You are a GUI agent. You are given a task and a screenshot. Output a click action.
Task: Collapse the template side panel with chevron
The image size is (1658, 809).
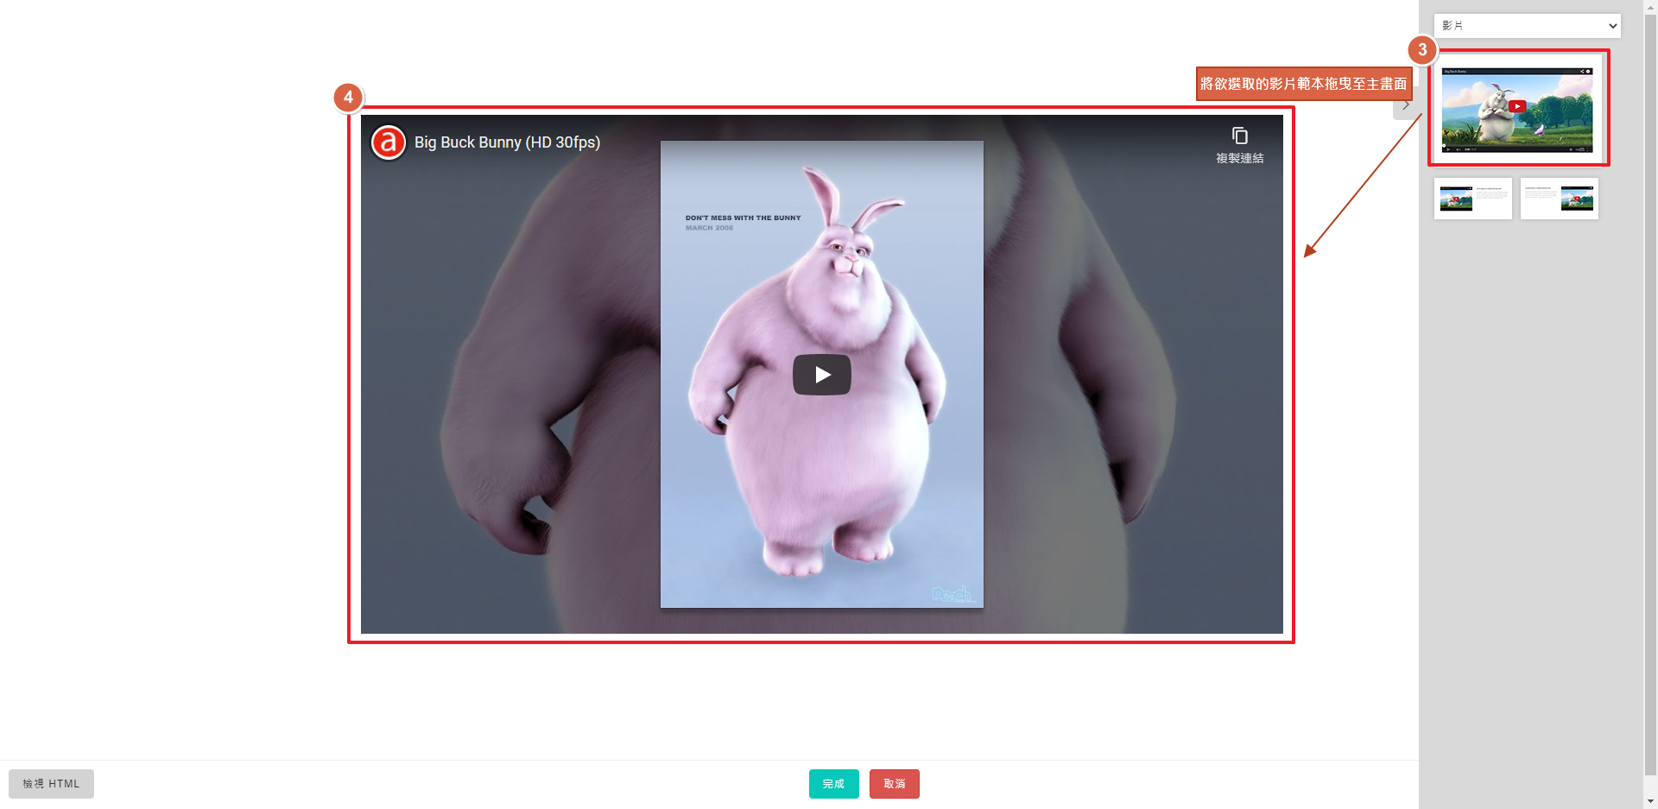point(1406,105)
